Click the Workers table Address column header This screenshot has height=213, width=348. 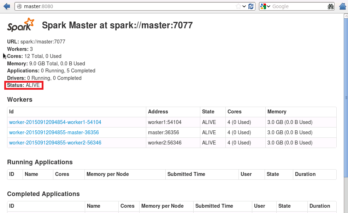pos(173,112)
